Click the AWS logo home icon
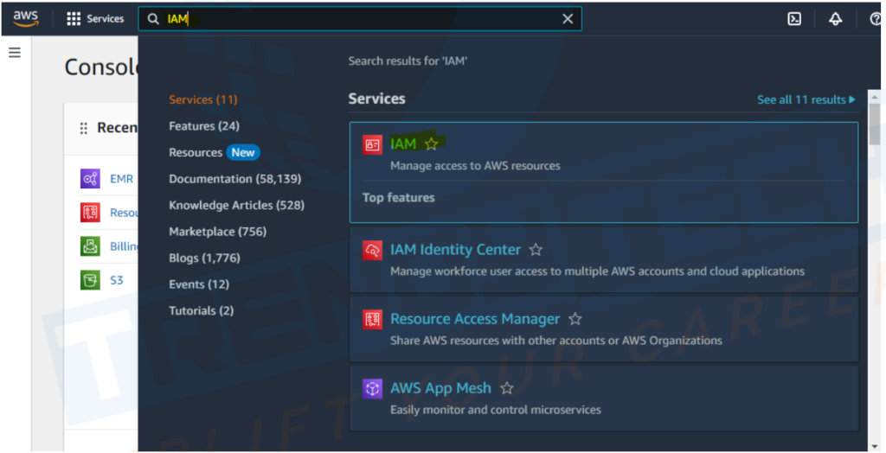This screenshot has width=886, height=453. (26, 18)
